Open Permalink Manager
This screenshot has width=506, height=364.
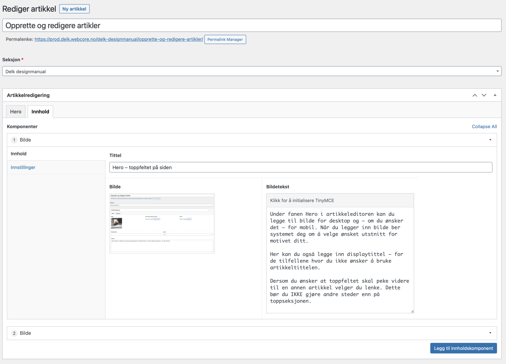225,40
